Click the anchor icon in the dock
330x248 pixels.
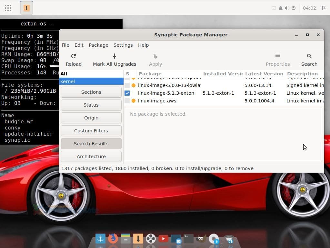pos(100,239)
